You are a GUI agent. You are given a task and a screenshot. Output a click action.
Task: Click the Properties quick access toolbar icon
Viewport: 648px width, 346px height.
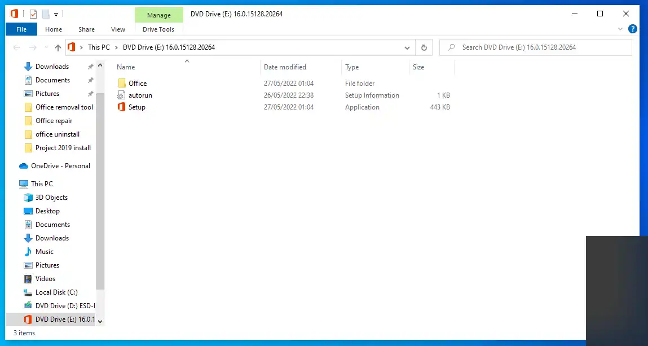pyautogui.click(x=33, y=14)
